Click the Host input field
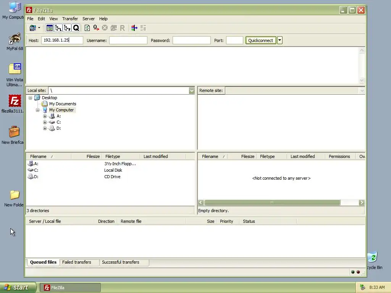This screenshot has width=391, height=293. pyautogui.click(x=62, y=40)
